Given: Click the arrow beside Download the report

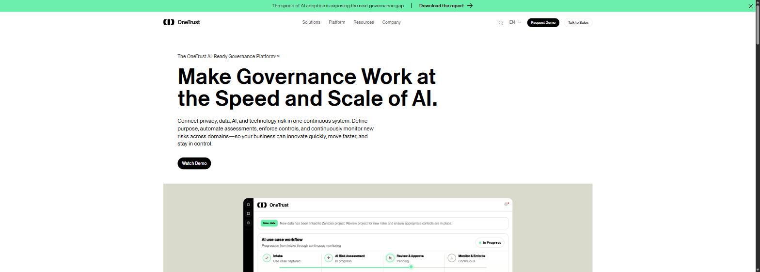Looking at the screenshot, I should pos(470,6).
